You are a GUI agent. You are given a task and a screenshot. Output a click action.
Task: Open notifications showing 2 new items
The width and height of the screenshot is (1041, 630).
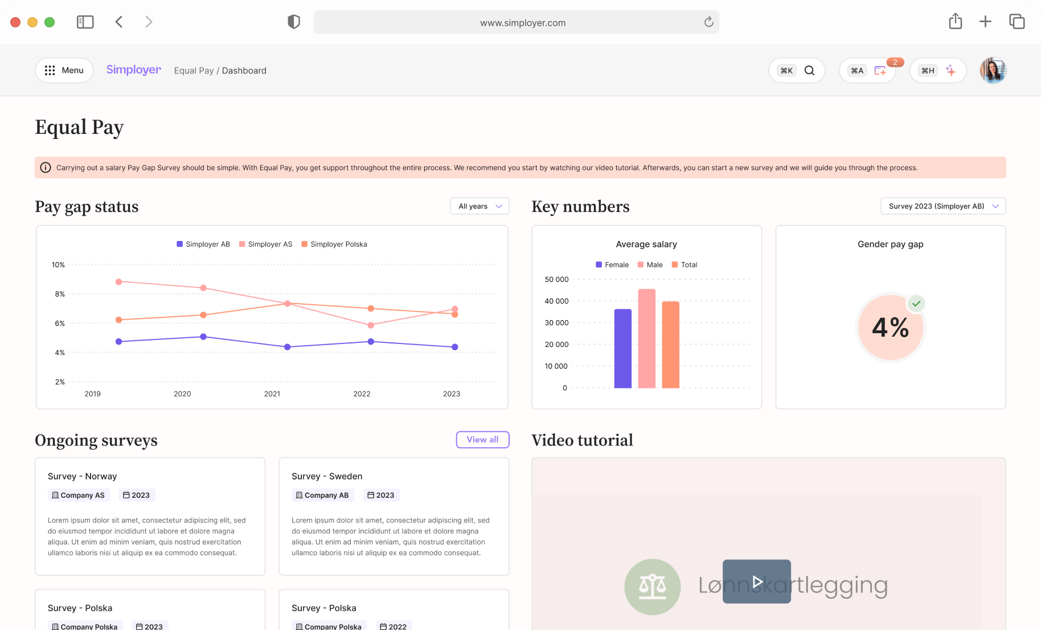point(880,70)
